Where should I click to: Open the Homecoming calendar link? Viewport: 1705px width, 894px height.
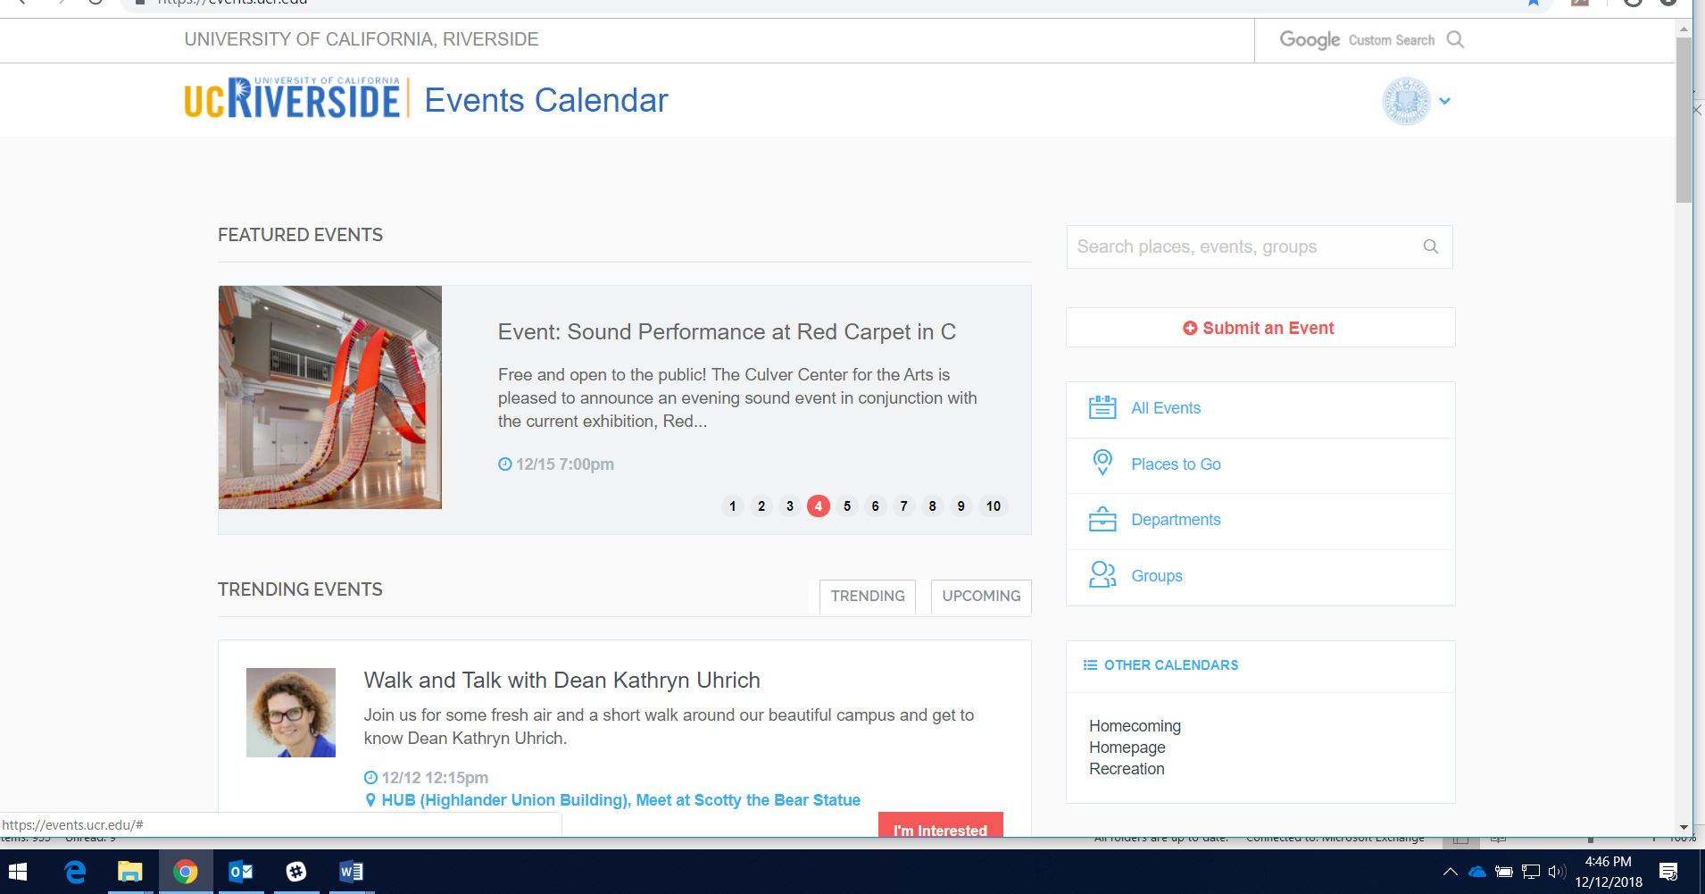[x=1135, y=726]
